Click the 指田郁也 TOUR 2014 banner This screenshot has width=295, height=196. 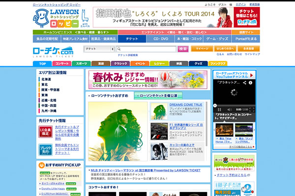click(177, 17)
